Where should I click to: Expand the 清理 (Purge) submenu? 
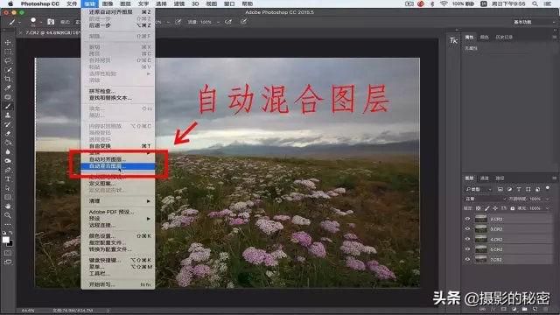tap(119, 201)
